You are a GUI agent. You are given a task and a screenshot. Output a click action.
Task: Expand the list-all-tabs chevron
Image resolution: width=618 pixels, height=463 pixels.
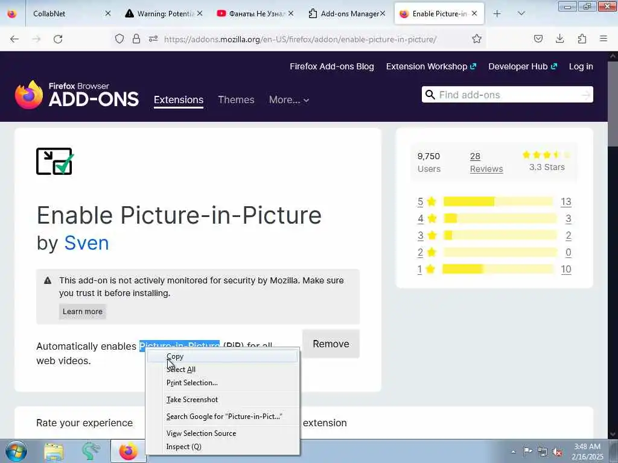point(521,14)
